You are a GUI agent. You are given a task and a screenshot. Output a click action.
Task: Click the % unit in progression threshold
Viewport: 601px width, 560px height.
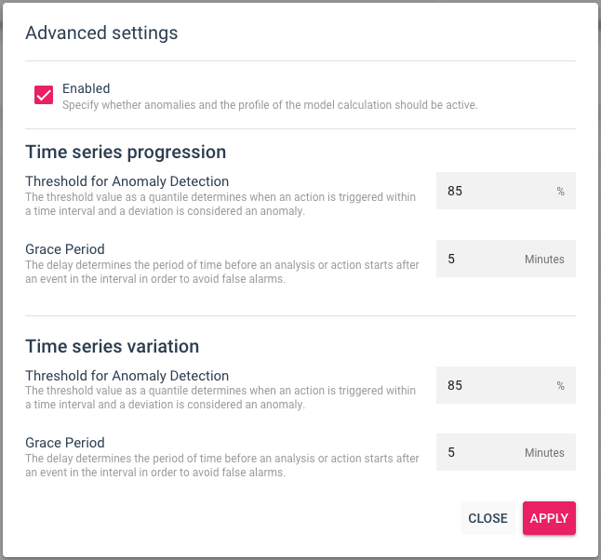coord(561,192)
